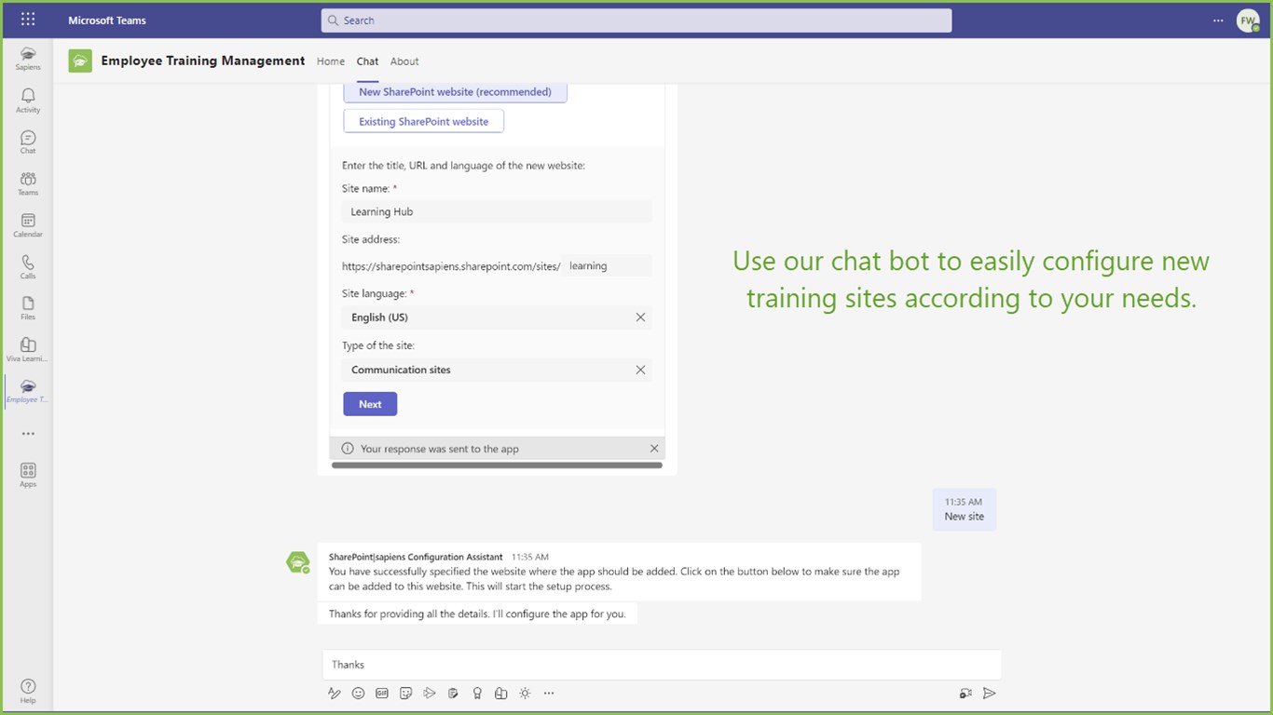Click the Next button
The height and width of the screenshot is (715, 1273).
point(370,404)
